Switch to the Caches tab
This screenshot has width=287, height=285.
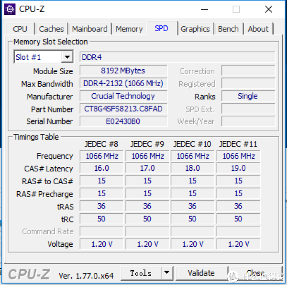pos(52,29)
